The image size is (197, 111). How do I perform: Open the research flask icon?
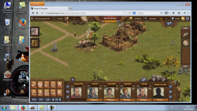coord(46,85)
